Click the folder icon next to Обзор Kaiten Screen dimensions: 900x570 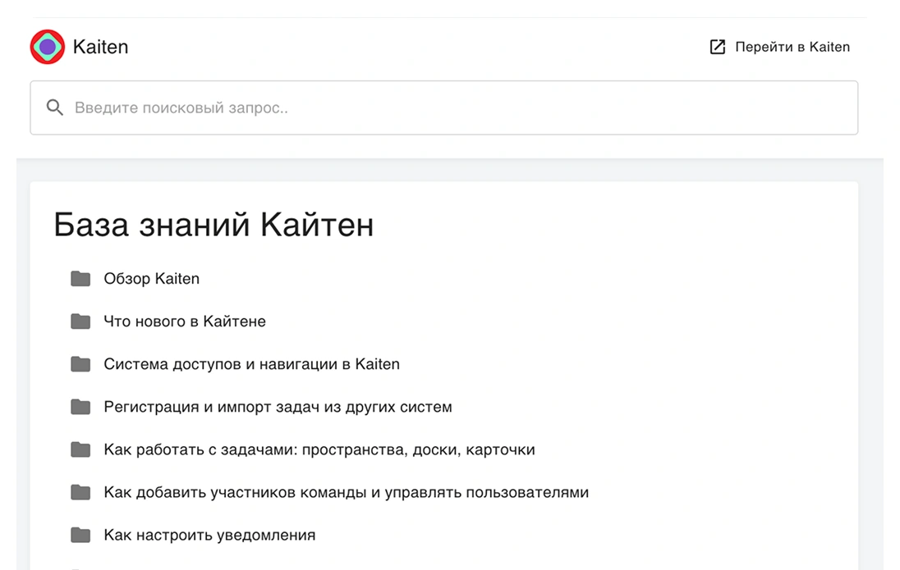(x=80, y=278)
